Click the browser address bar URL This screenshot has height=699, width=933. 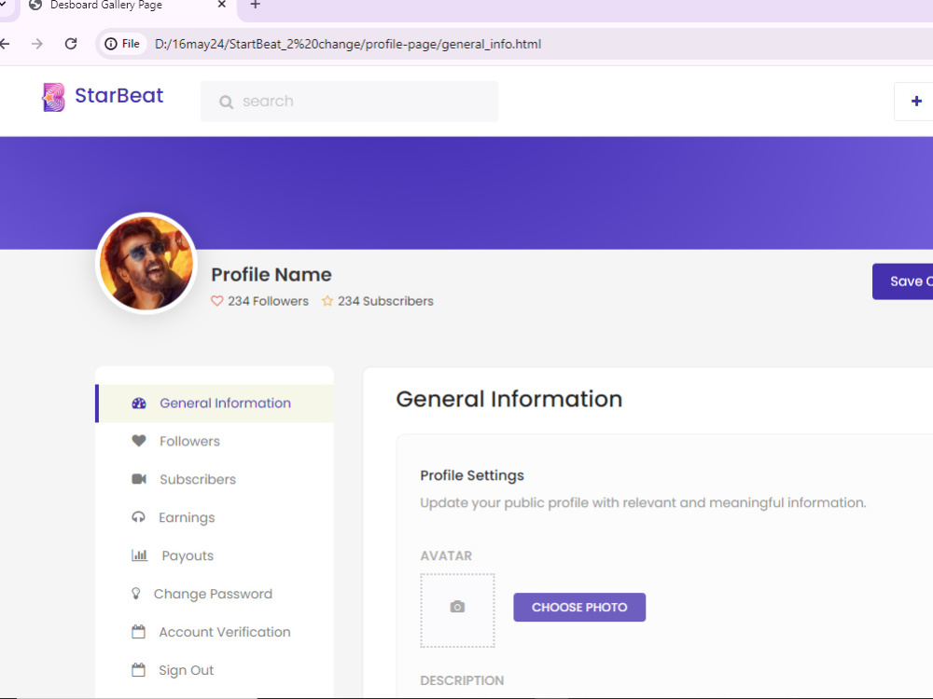point(348,44)
